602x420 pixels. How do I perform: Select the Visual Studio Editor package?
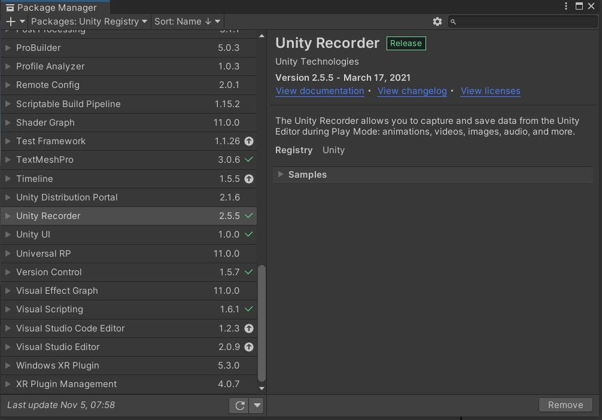(129, 347)
